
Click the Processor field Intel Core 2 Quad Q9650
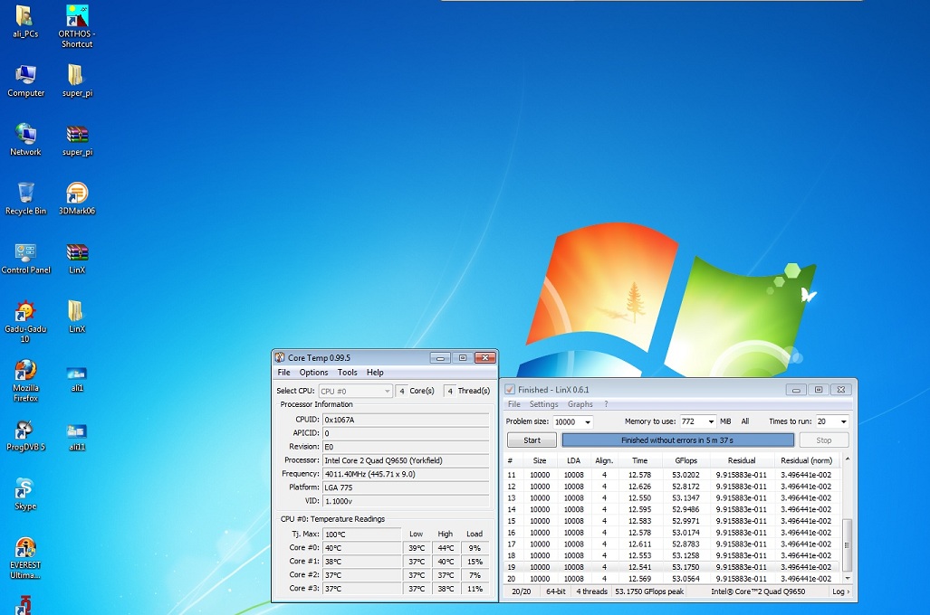pos(406,460)
